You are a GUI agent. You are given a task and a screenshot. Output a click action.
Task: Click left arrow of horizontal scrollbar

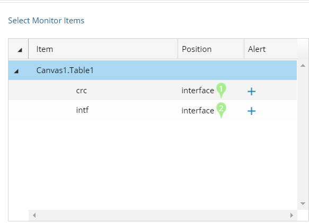tap(34, 215)
